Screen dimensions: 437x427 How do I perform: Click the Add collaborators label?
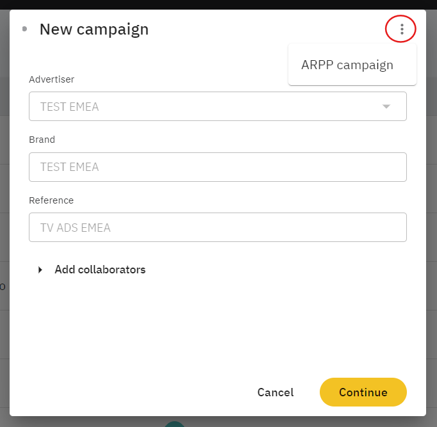coord(100,270)
